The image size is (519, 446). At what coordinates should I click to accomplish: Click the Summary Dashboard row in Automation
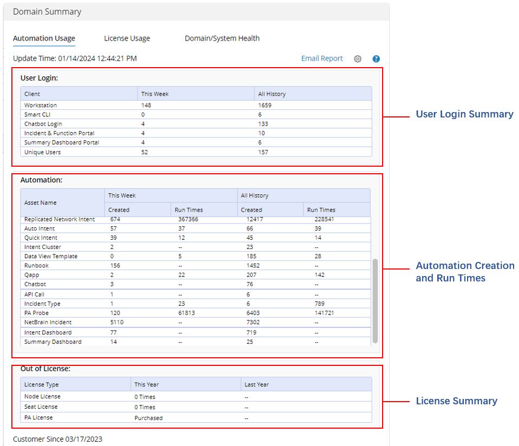[x=53, y=342]
